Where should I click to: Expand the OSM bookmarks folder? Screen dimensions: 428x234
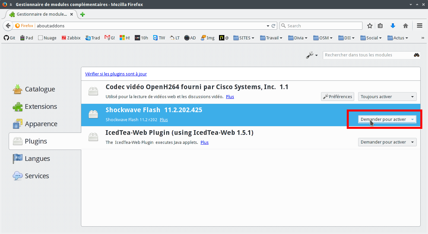tap(323, 38)
